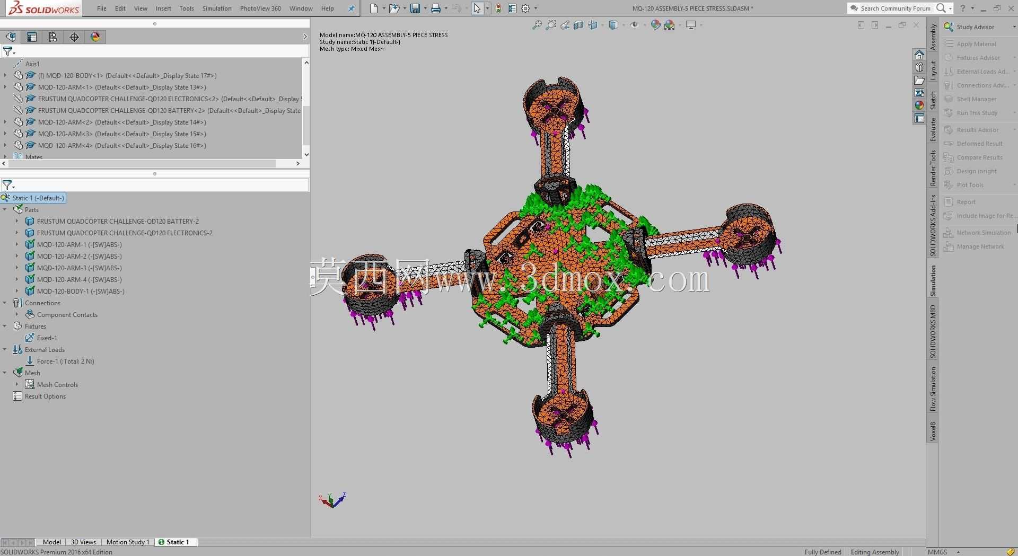
Task: Click Zoom to Fit icon
Action: pos(537,25)
